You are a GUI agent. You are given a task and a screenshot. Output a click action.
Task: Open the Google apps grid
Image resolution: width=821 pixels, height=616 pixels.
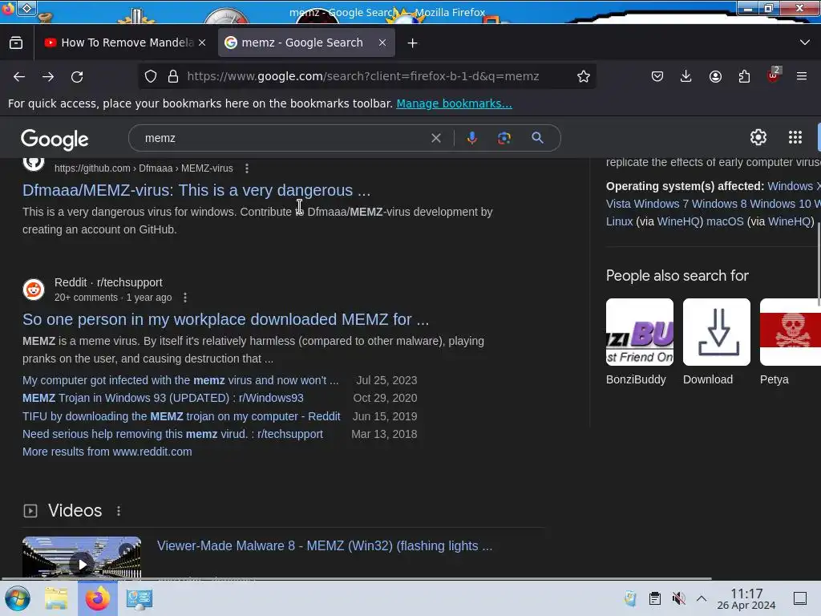coord(795,137)
